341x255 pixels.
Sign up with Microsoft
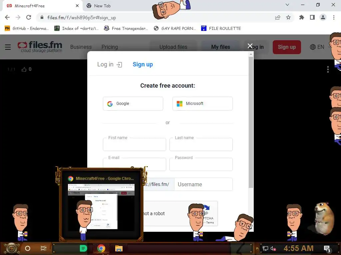[202, 104]
